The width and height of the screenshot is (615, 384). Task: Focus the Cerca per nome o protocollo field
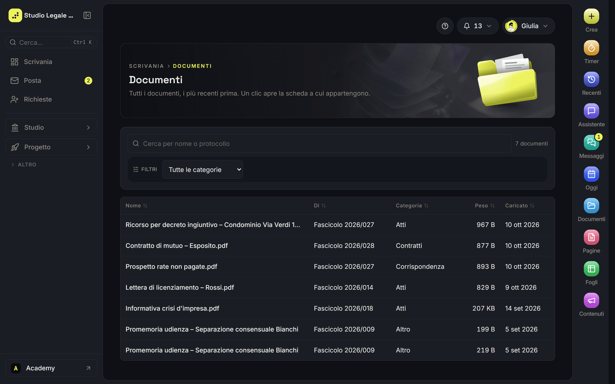[x=319, y=143]
